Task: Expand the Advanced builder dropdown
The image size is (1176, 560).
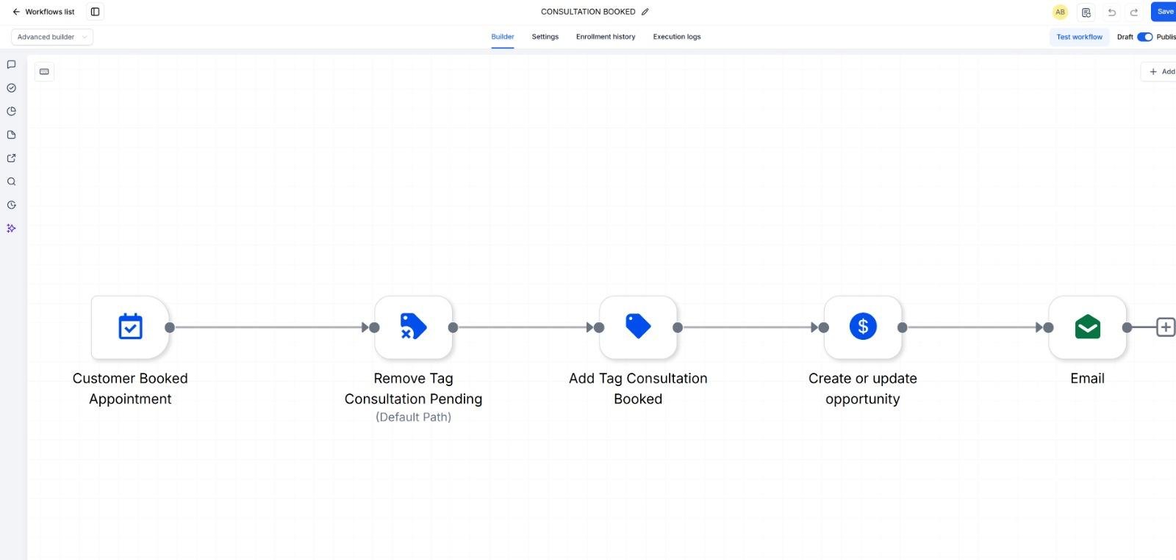Action: [52, 37]
